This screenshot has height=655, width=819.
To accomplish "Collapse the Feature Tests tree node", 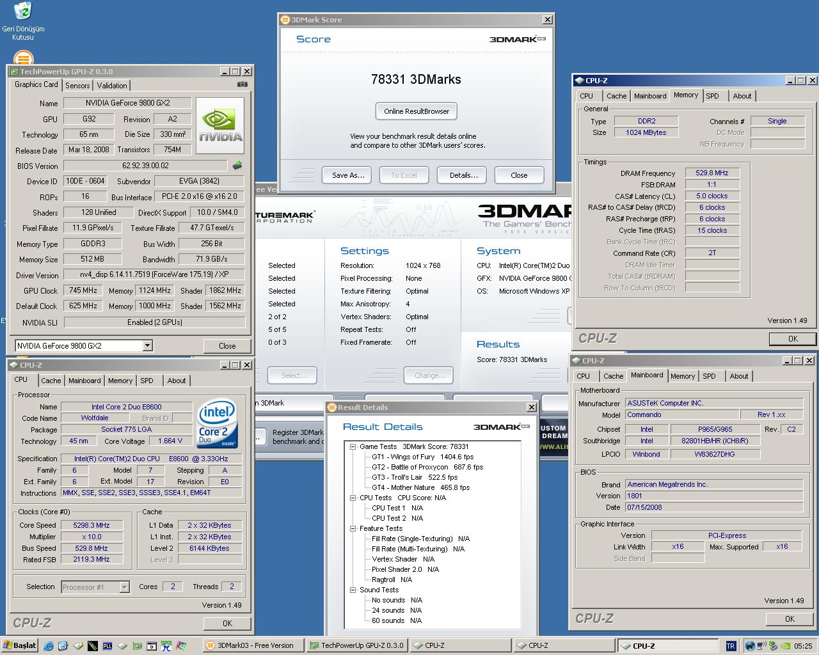I will pyautogui.click(x=353, y=529).
